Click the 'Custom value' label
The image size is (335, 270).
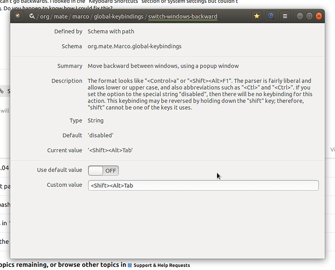click(x=64, y=185)
